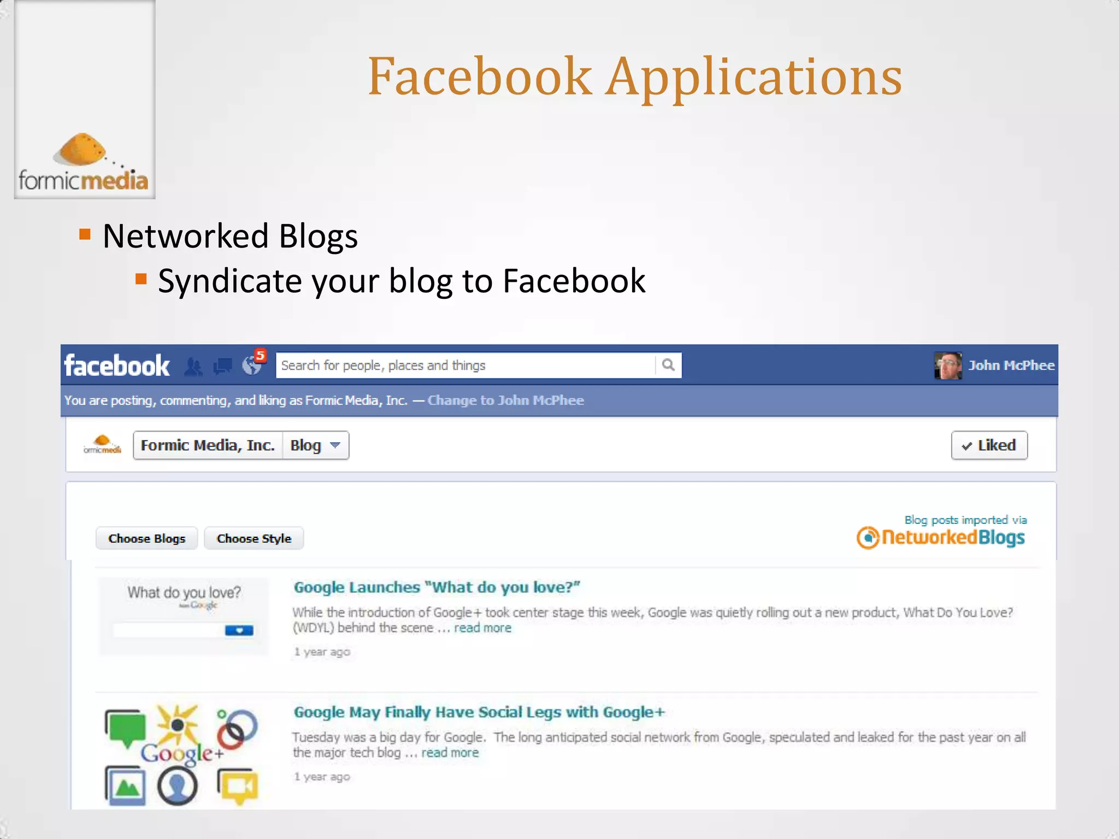Image resolution: width=1119 pixels, height=839 pixels.
Task: Click the facebook logo in header
Action: click(116, 365)
